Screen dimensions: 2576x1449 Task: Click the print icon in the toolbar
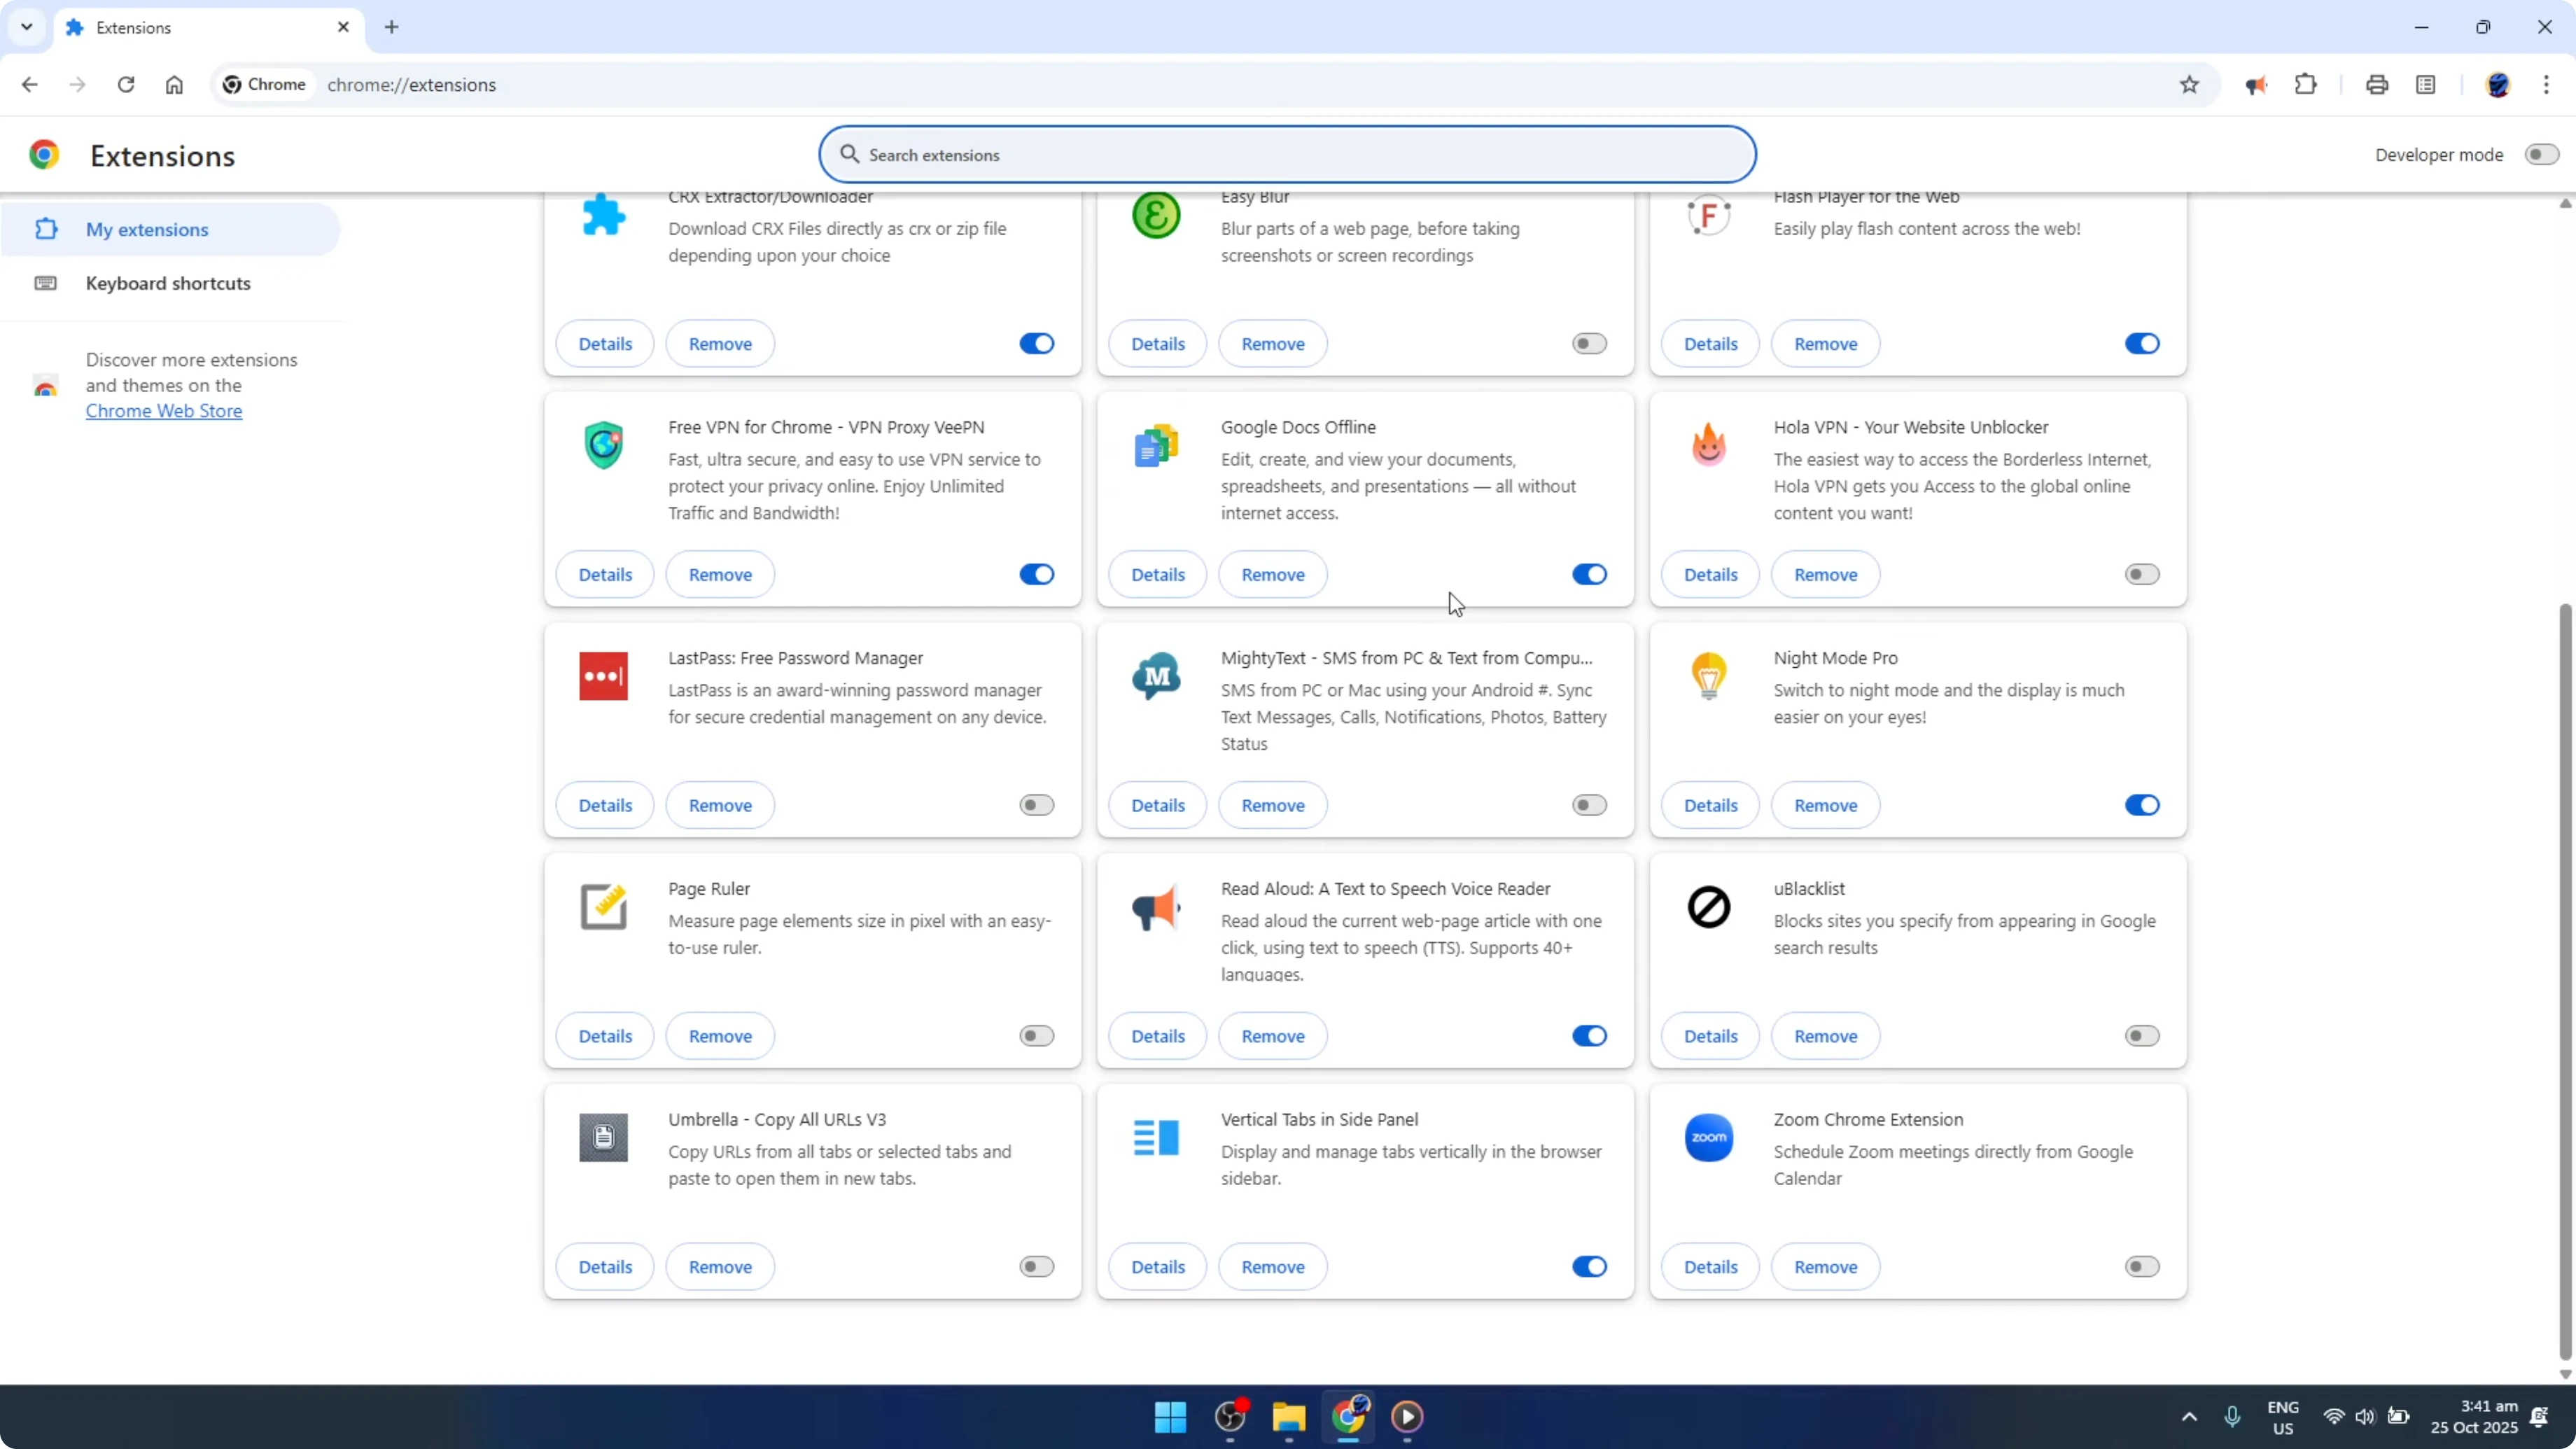tap(2377, 84)
